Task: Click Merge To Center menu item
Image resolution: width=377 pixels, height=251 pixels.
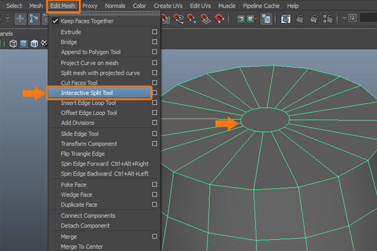Action: point(82,246)
